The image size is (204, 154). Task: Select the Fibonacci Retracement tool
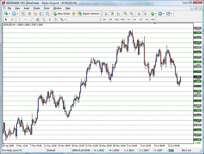click(44, 20)
